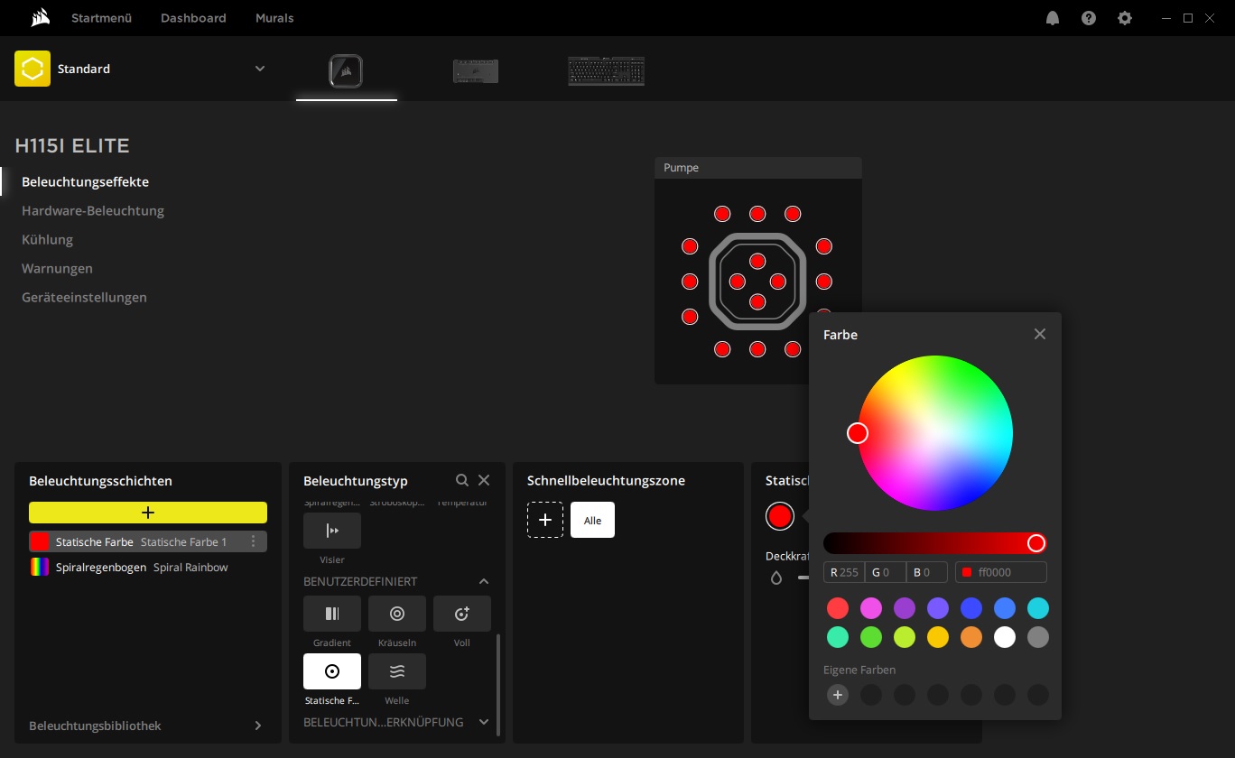Pick the red preset color

click(838, 608)
